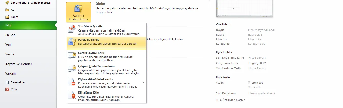Image resolution: width=343 pixels, height=108 pixels.
Task: Click the Tüm Özellikleri Göster link
Action: coord(230,100)
